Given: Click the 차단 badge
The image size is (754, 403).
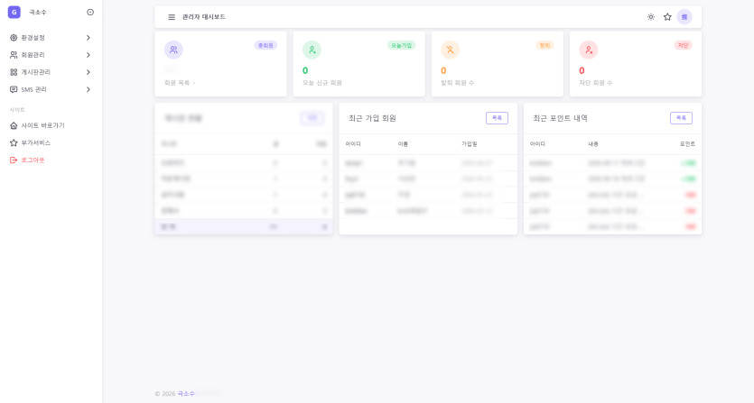Looking at the screenshot, I should tap(684, 45).
